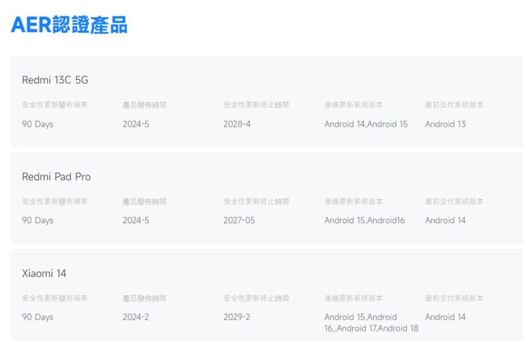Click Xiaomi 14's Android 15–18 upgrade versions text
Viewport: 523px width, 341px height.
(x=370, y=323)
